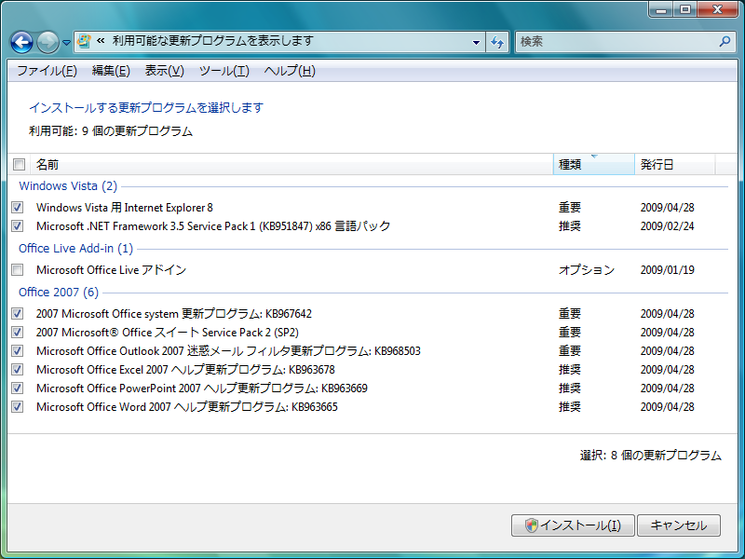Click the Back arrow navigation button
The image size is (745, 559).
pos(21,42)
